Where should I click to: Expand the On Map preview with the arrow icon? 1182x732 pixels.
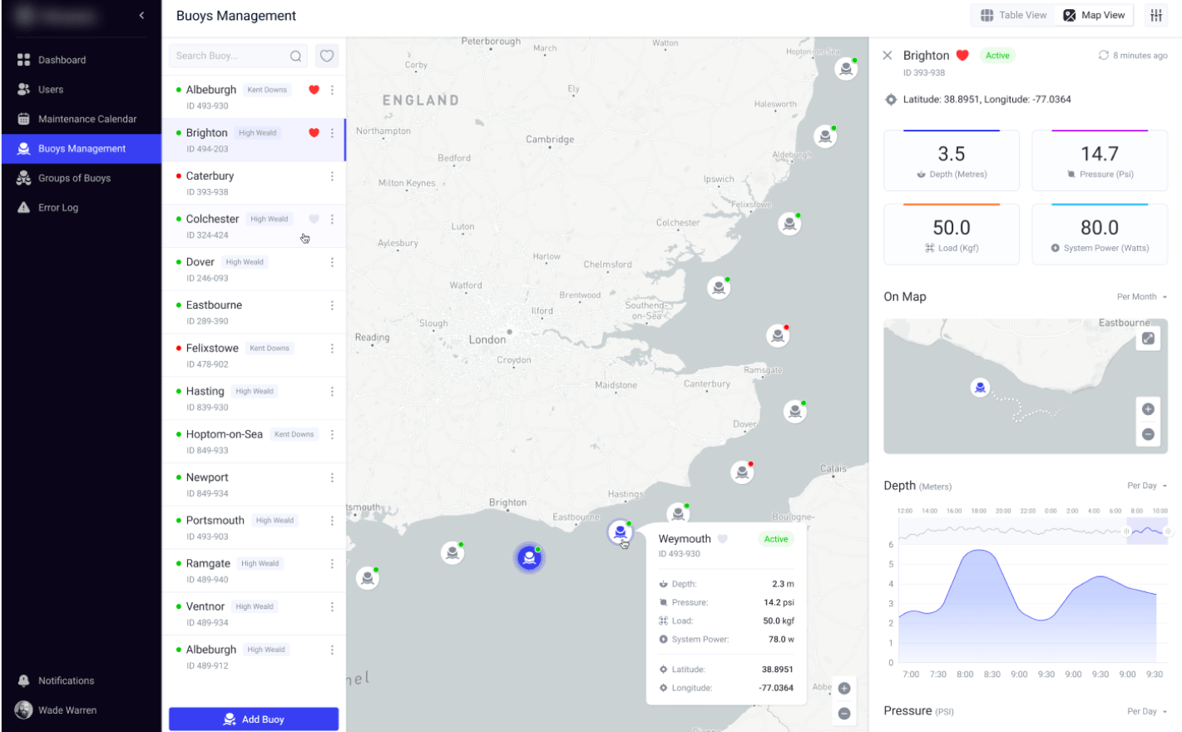[1149, 338]
